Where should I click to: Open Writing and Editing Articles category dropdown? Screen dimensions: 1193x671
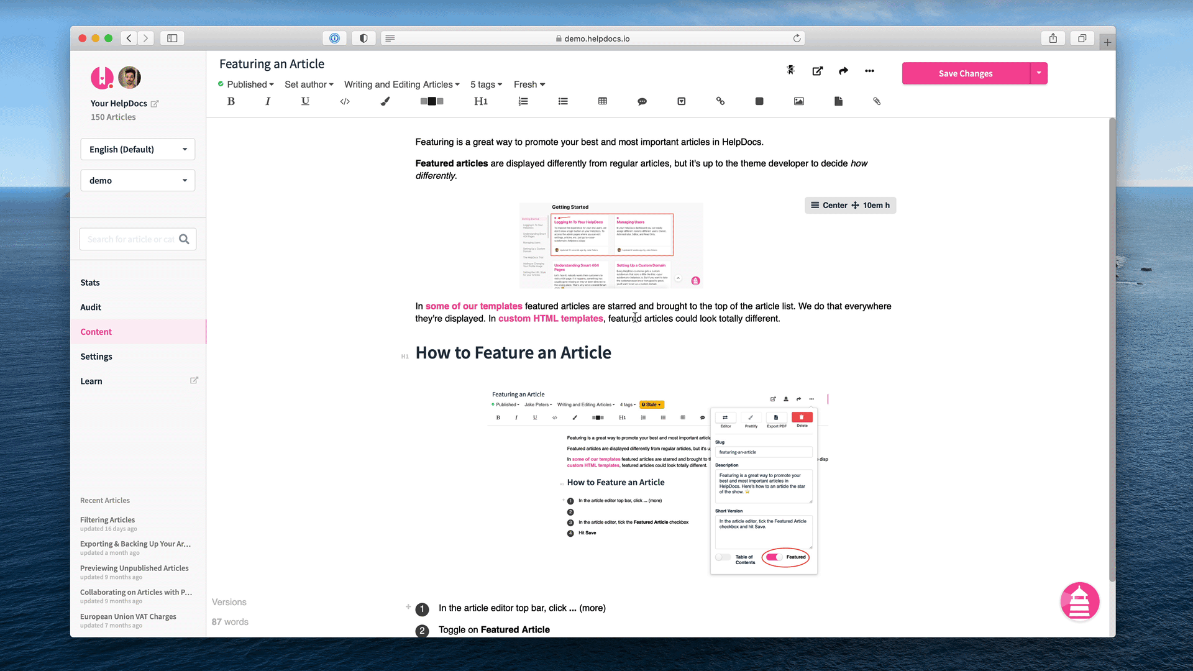401,84
